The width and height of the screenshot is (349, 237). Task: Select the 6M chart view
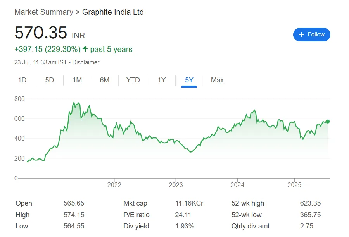(x=105, y=80)
